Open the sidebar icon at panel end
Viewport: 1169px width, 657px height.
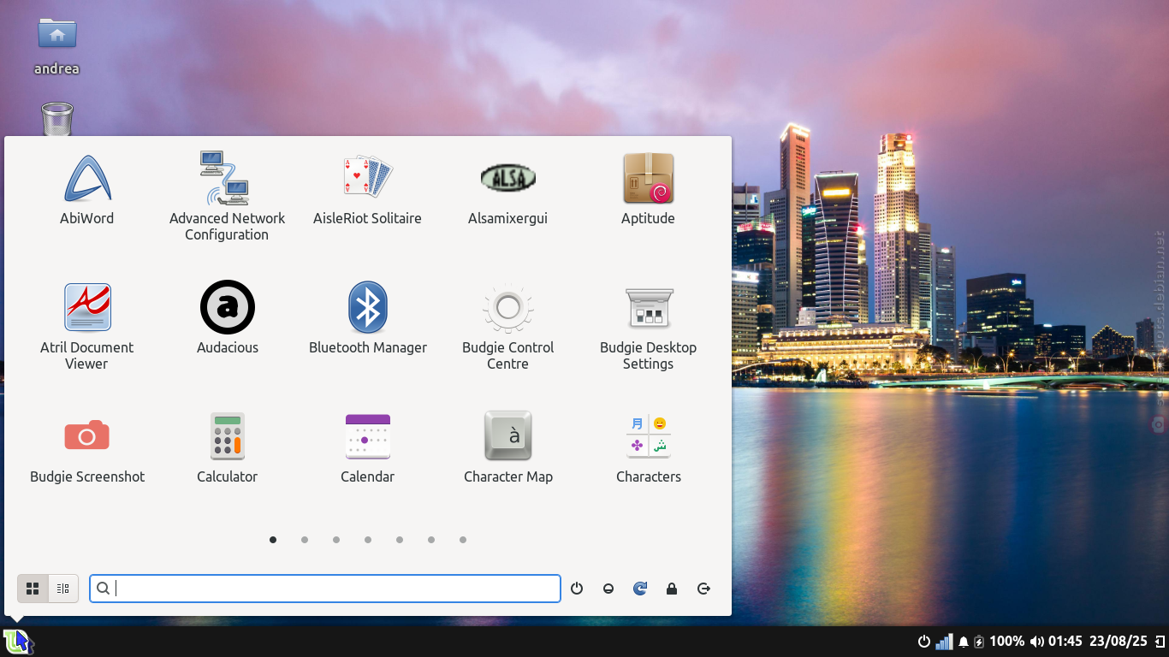point(1160,642)
